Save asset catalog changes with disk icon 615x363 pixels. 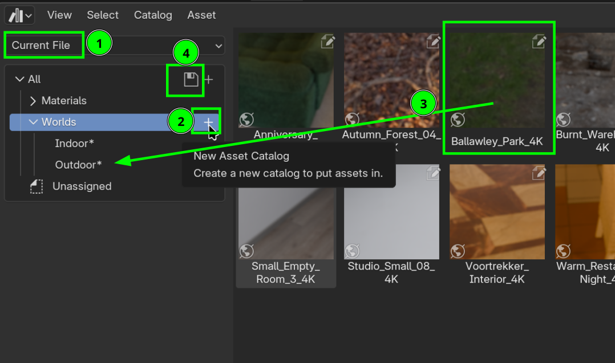(x=185, y=79)
